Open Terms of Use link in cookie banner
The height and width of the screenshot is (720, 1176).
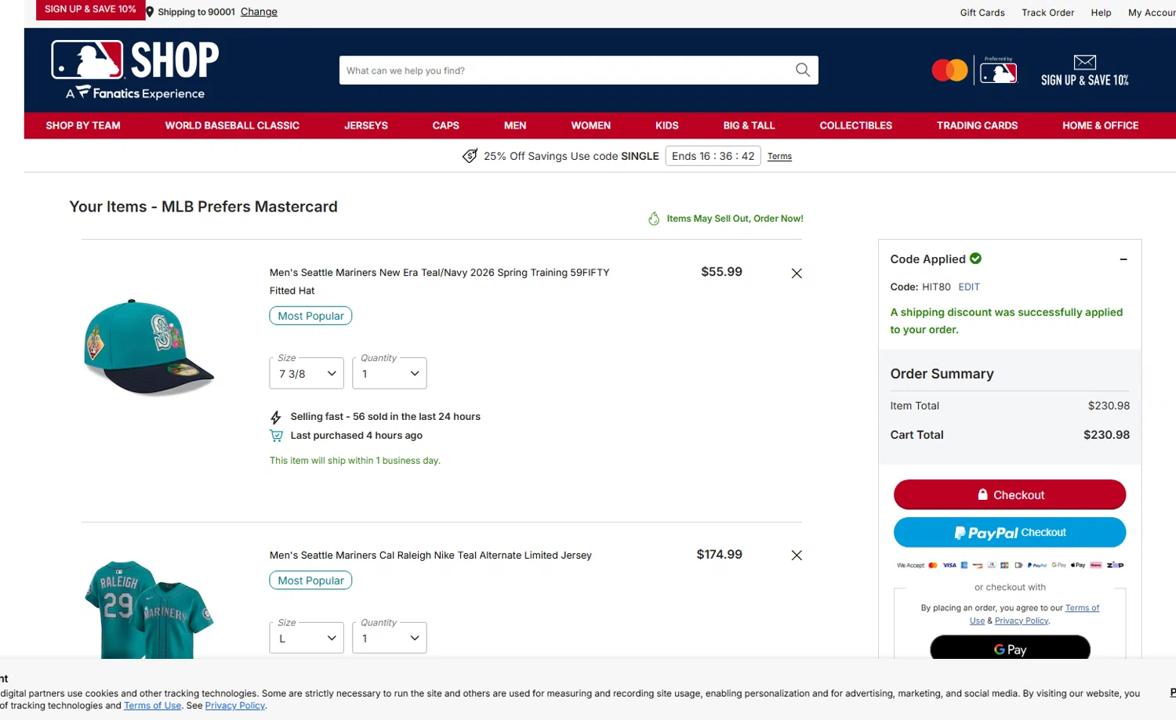152,706
